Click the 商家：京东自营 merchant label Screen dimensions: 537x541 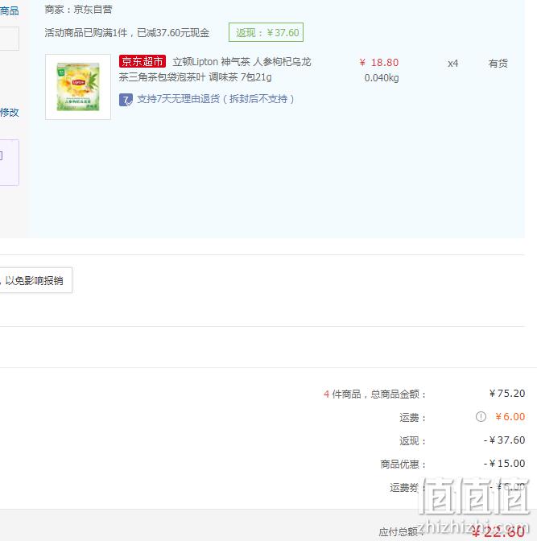pyautogui.click(x=78, y=10)
